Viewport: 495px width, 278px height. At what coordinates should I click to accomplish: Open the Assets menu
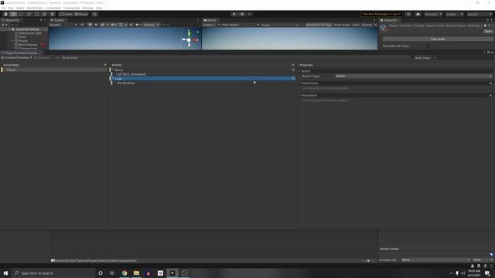click(20, 8)
